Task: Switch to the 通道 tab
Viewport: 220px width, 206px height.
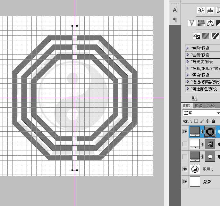Action: tap(199, 105)
